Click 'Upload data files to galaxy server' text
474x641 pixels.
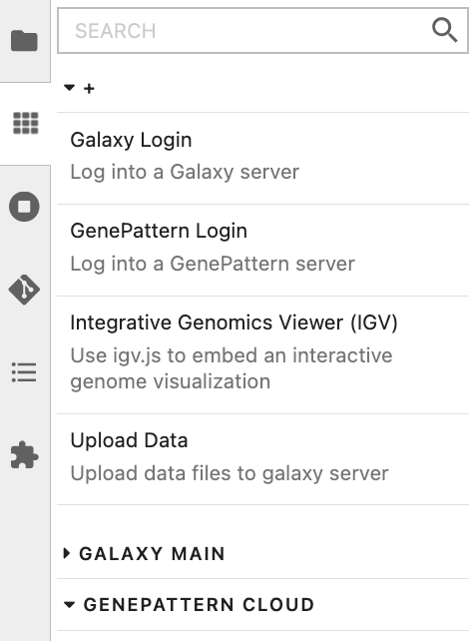pos(230,473)
